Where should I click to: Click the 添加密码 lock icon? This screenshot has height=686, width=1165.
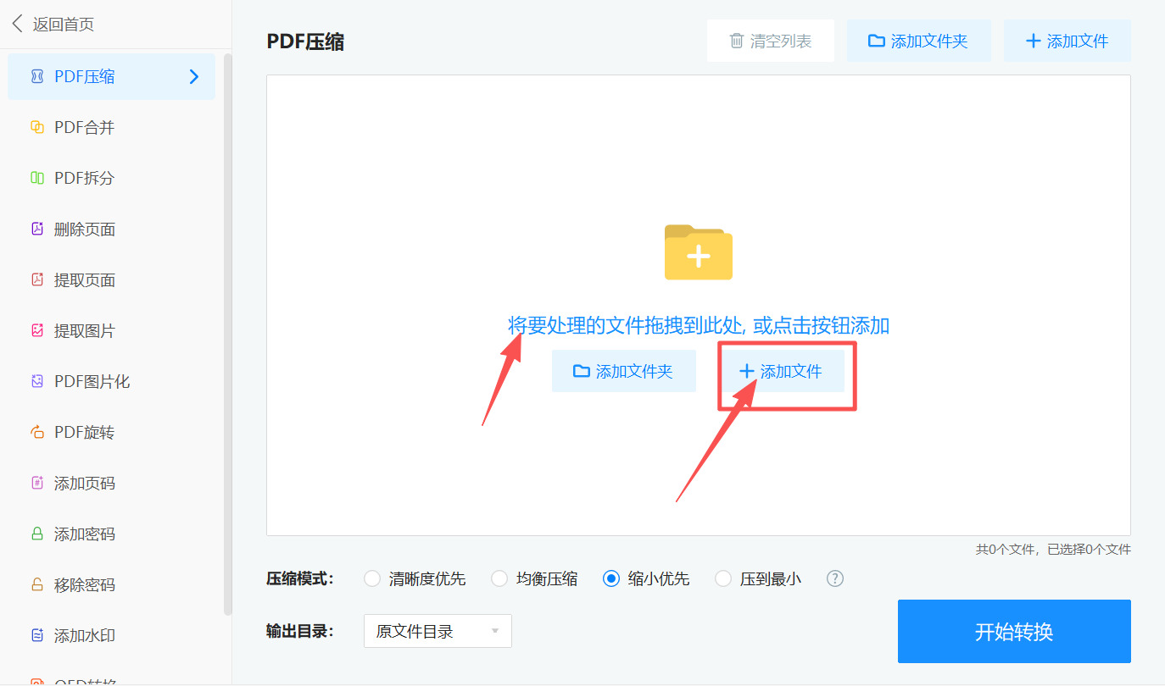coord(36,534)
